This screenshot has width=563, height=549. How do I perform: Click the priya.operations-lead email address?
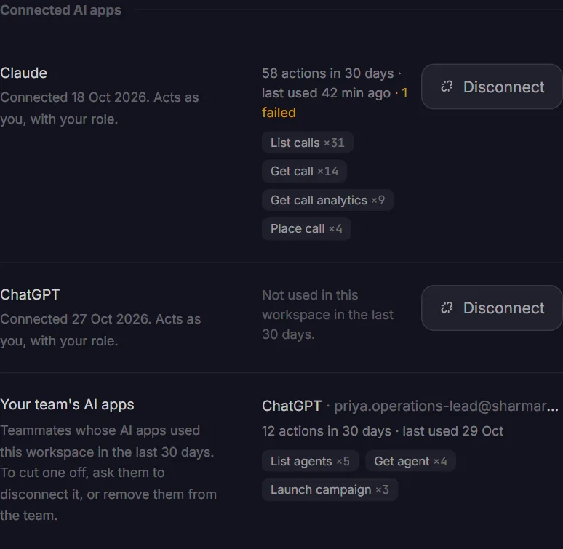click(x=447, y=406)
